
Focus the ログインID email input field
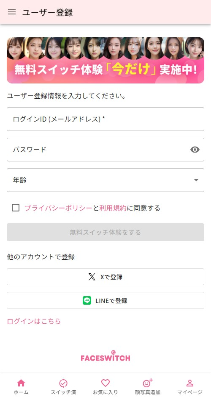(x=105, y=119)
